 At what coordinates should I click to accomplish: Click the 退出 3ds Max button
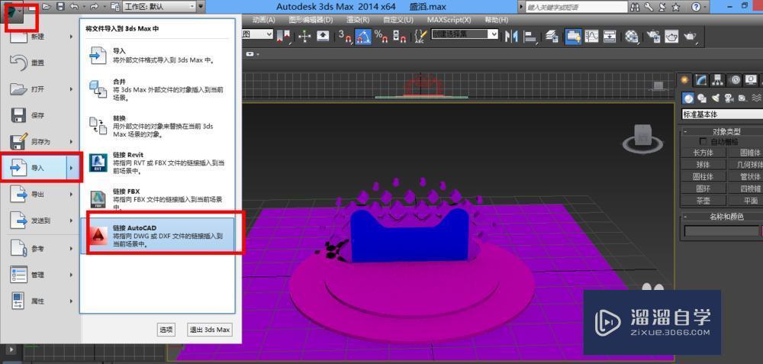coord(210,330)
